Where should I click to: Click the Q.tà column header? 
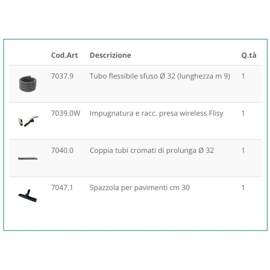249,55
